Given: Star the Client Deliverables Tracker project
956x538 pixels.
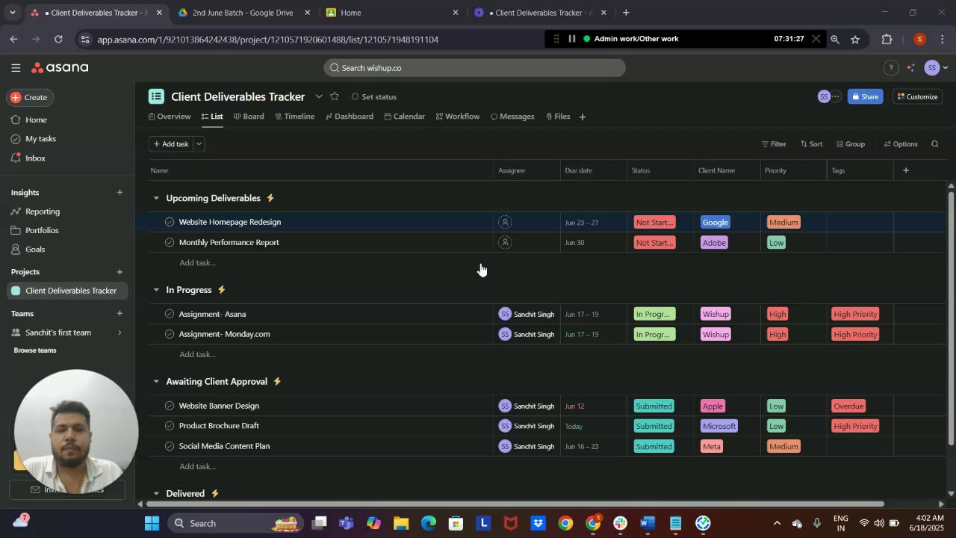Looking at the screenshot, I should [x=335, y=96].
